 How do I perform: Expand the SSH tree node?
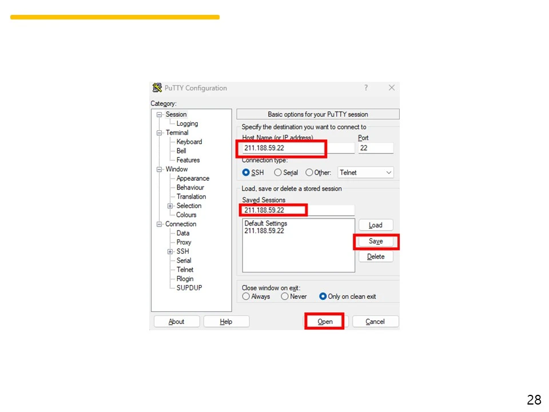[170, 252]
